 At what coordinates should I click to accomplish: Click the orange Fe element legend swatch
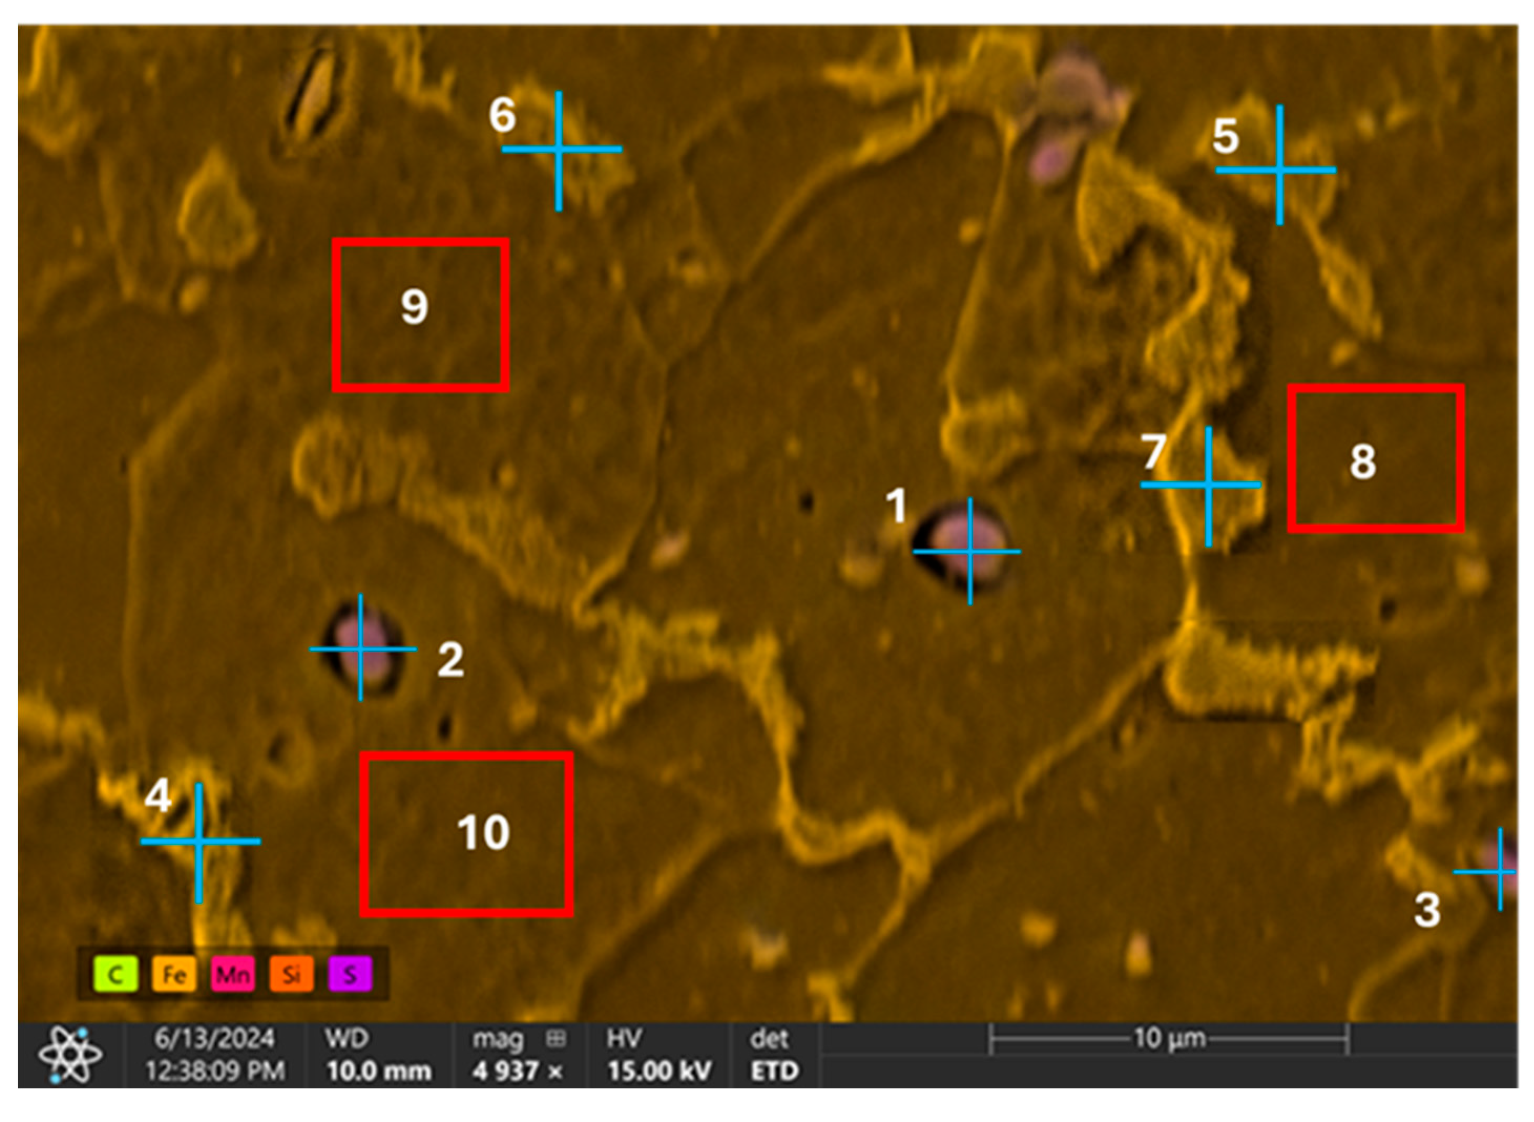pos(174,975)
